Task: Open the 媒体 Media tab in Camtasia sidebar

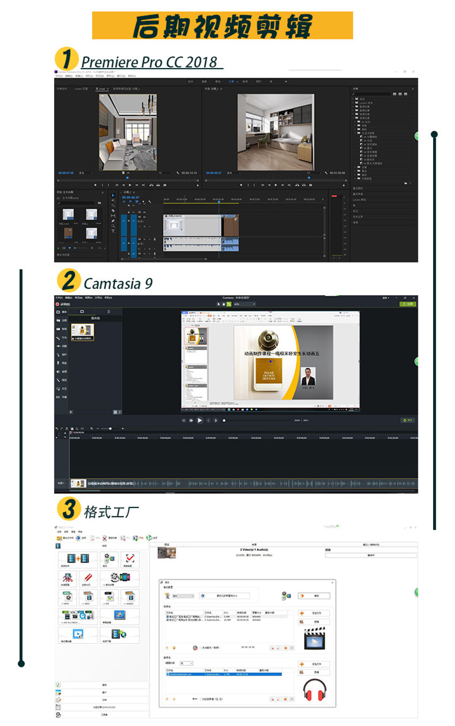Action: click(x=61, y=311)
